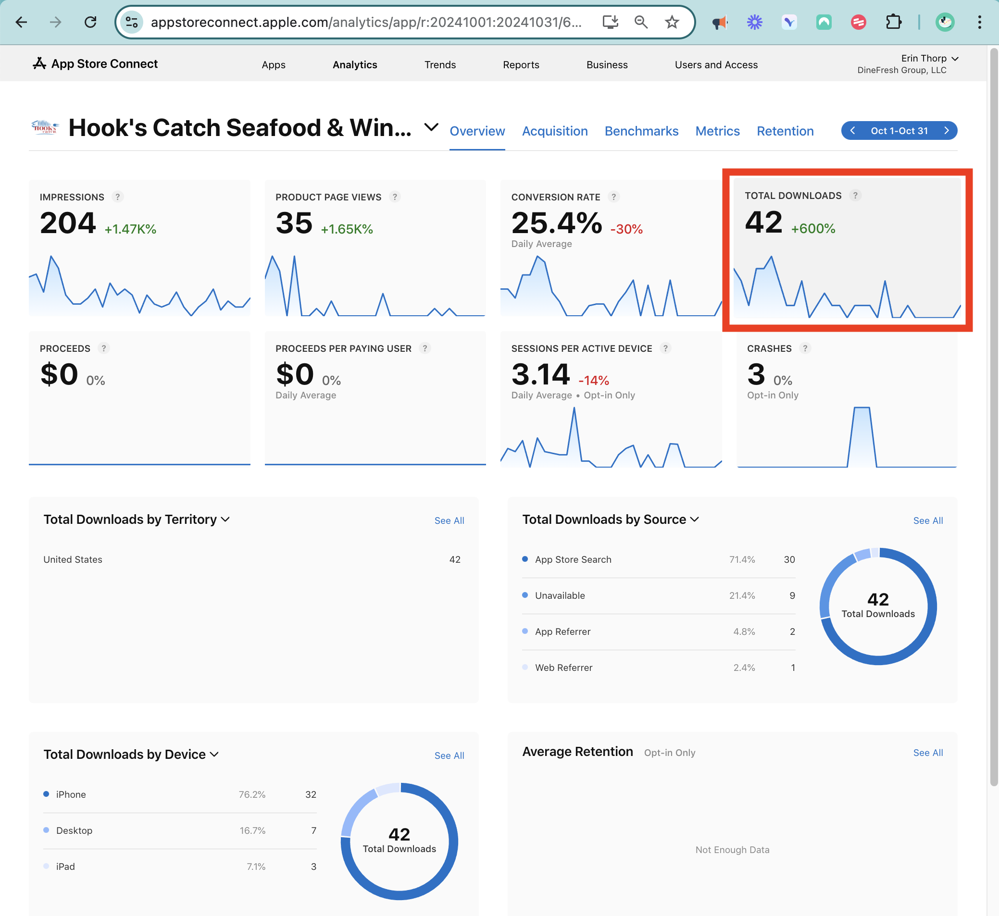Screen dimensions: 999x916
Task: Bookmark this page with the star icon
Action: 672,22
